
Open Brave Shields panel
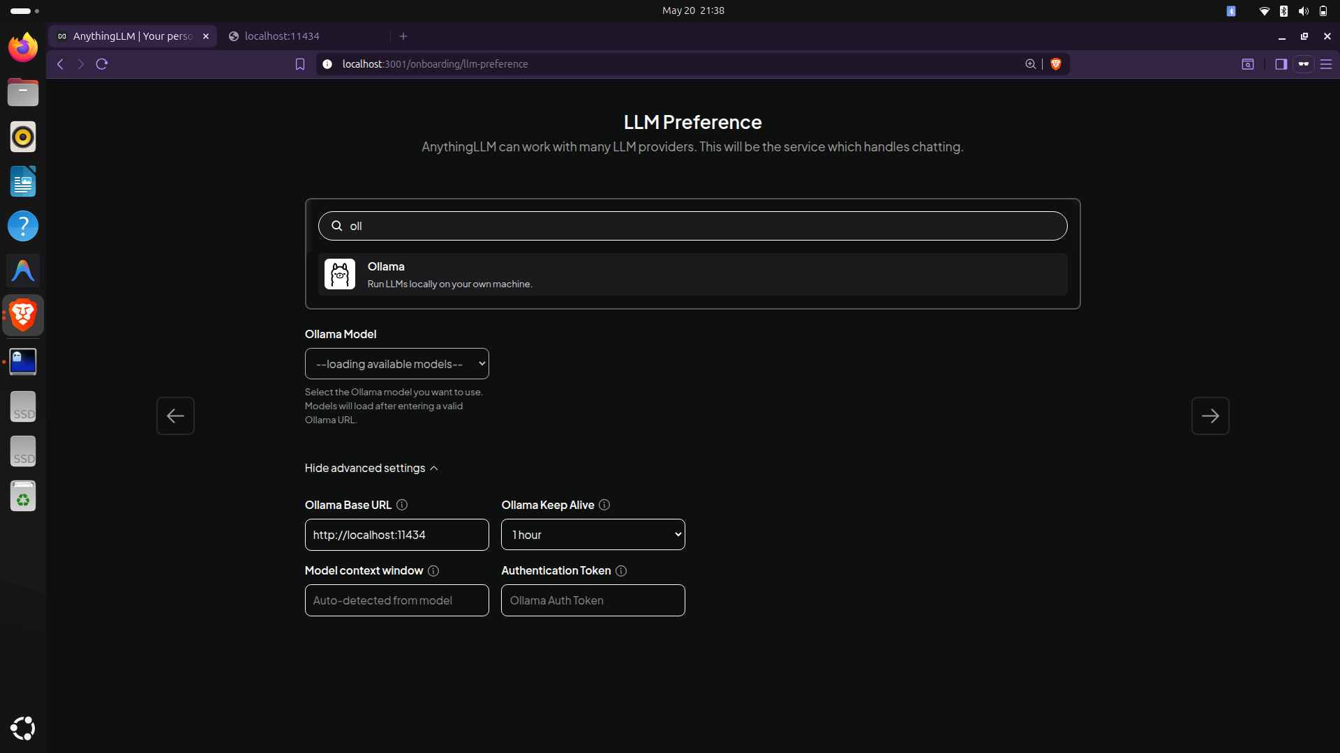[x=1056, y=64]
